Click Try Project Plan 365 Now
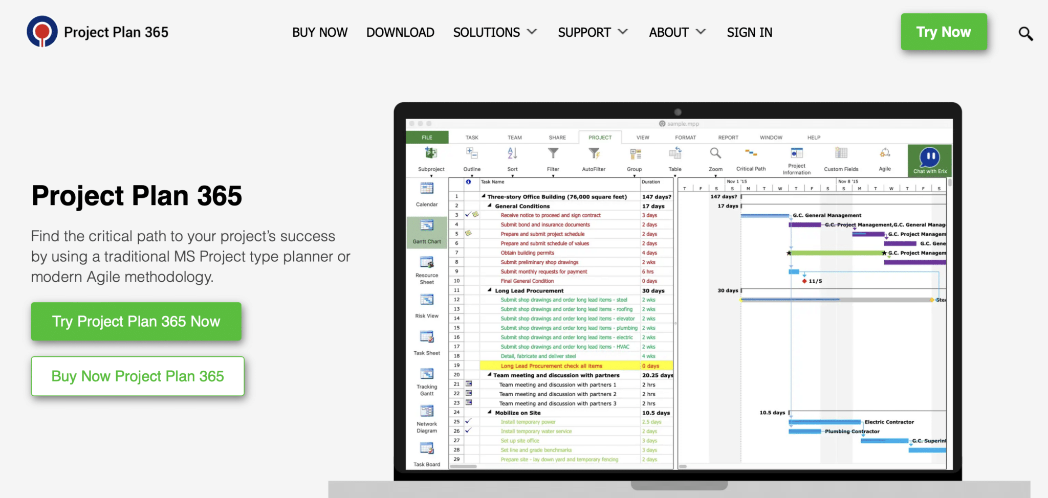The width and height of the screenshot is (1048, 498). click(x=136, y=321)
